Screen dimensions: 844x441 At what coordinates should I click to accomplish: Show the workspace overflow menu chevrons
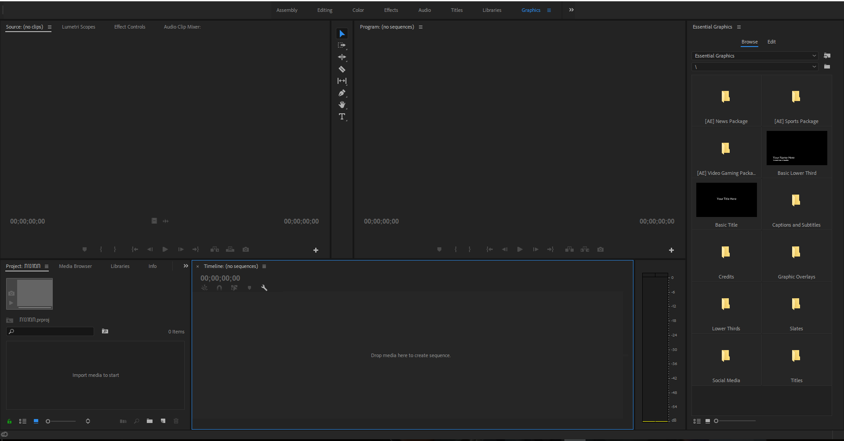(x=571, y=10)
